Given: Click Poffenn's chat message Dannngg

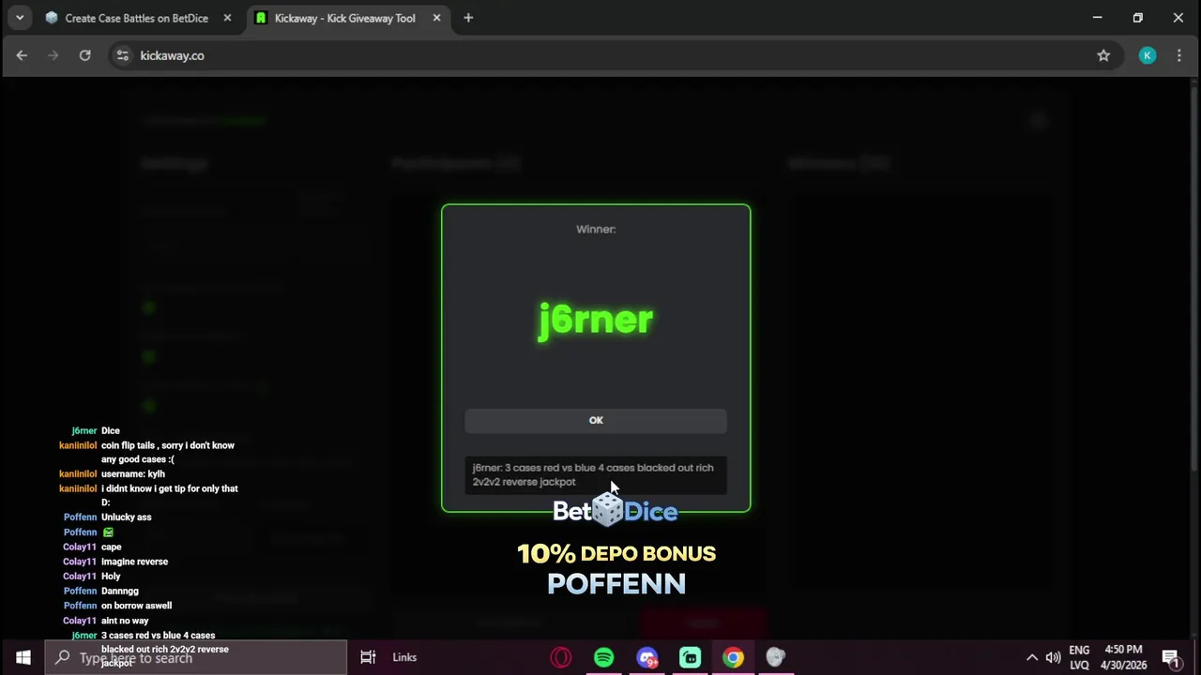Looking at the screenshot, I should point(119,591).
